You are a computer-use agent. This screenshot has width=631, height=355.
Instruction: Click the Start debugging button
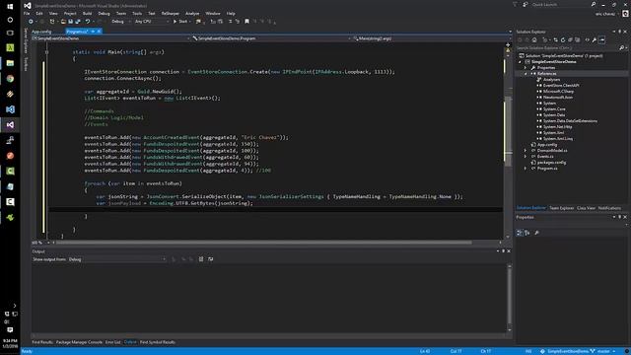coord(180,22)
